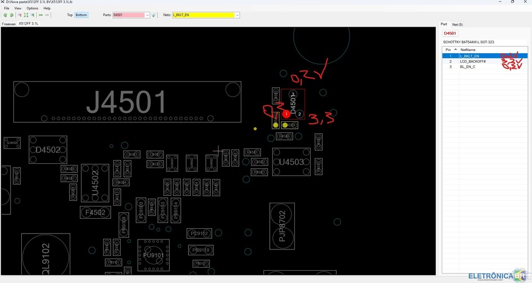Click the first green rotate icon in toolbar

[5, 15]
